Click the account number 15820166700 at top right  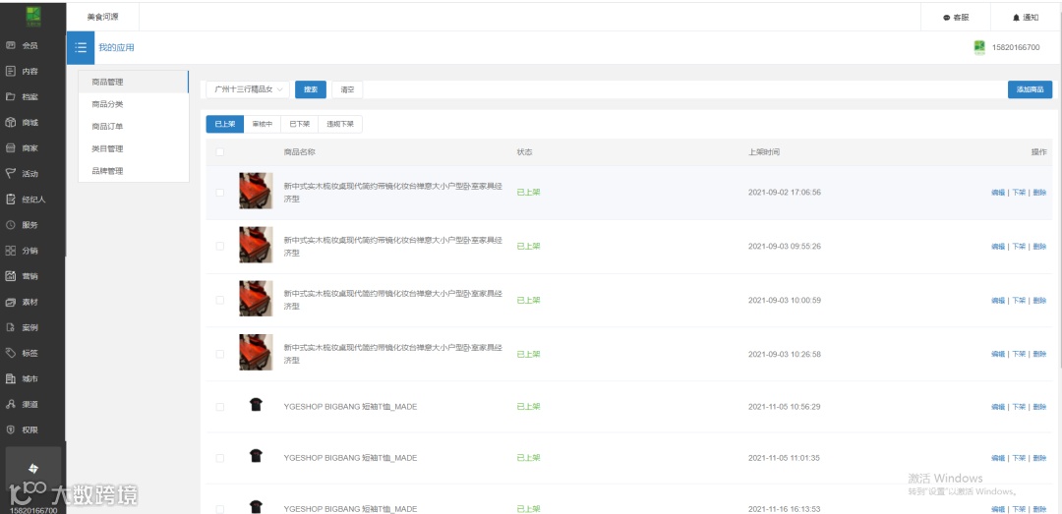[1016, 47]
